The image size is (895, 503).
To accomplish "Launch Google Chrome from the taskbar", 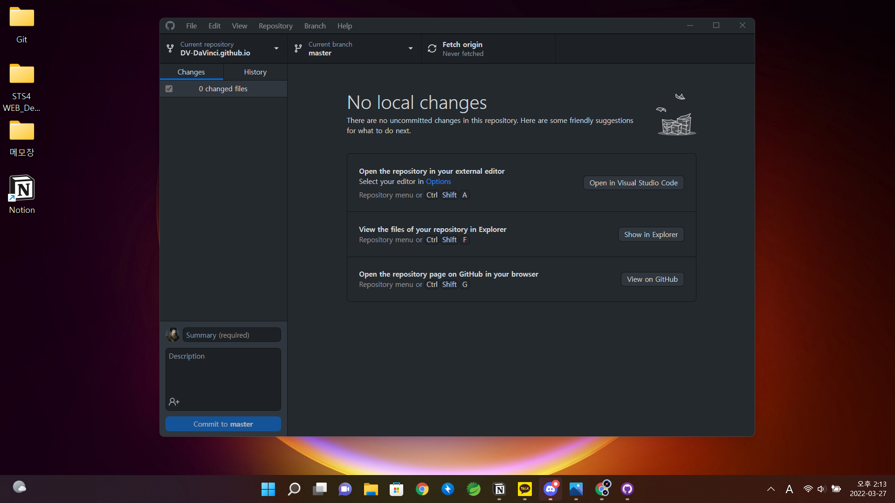I will [x=422, y=489].
